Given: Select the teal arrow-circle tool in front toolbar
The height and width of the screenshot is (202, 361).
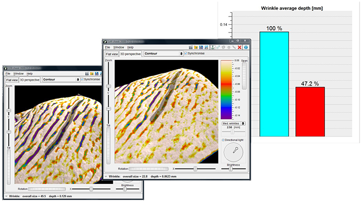Looking at the screenshot, I should coord(218,47).
